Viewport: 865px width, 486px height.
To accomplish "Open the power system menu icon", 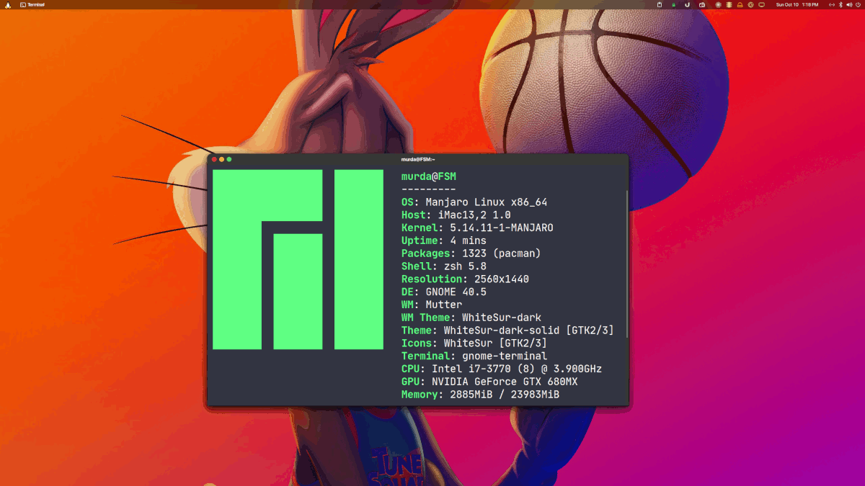I will coord(858,4).
